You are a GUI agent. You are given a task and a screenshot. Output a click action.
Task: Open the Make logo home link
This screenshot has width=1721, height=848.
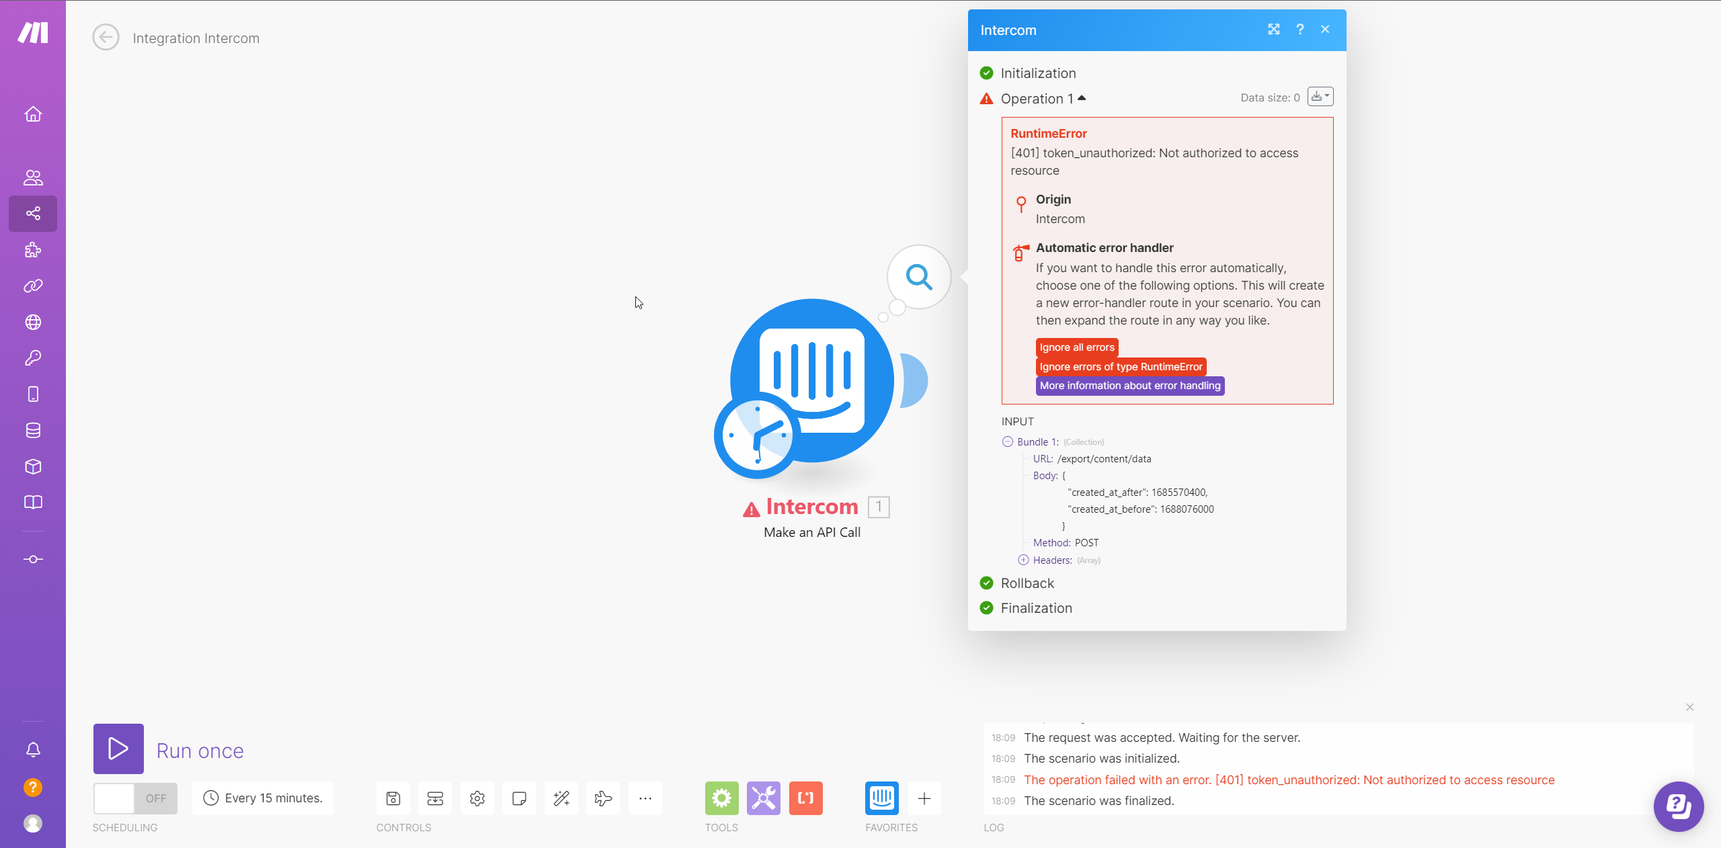pyautogui.click(x=33, y=32)
